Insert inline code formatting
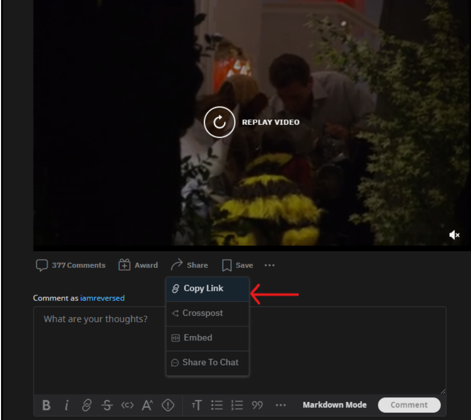Image resolution: width=471 pixels, height=420 pixels. [x=126, y=406]
